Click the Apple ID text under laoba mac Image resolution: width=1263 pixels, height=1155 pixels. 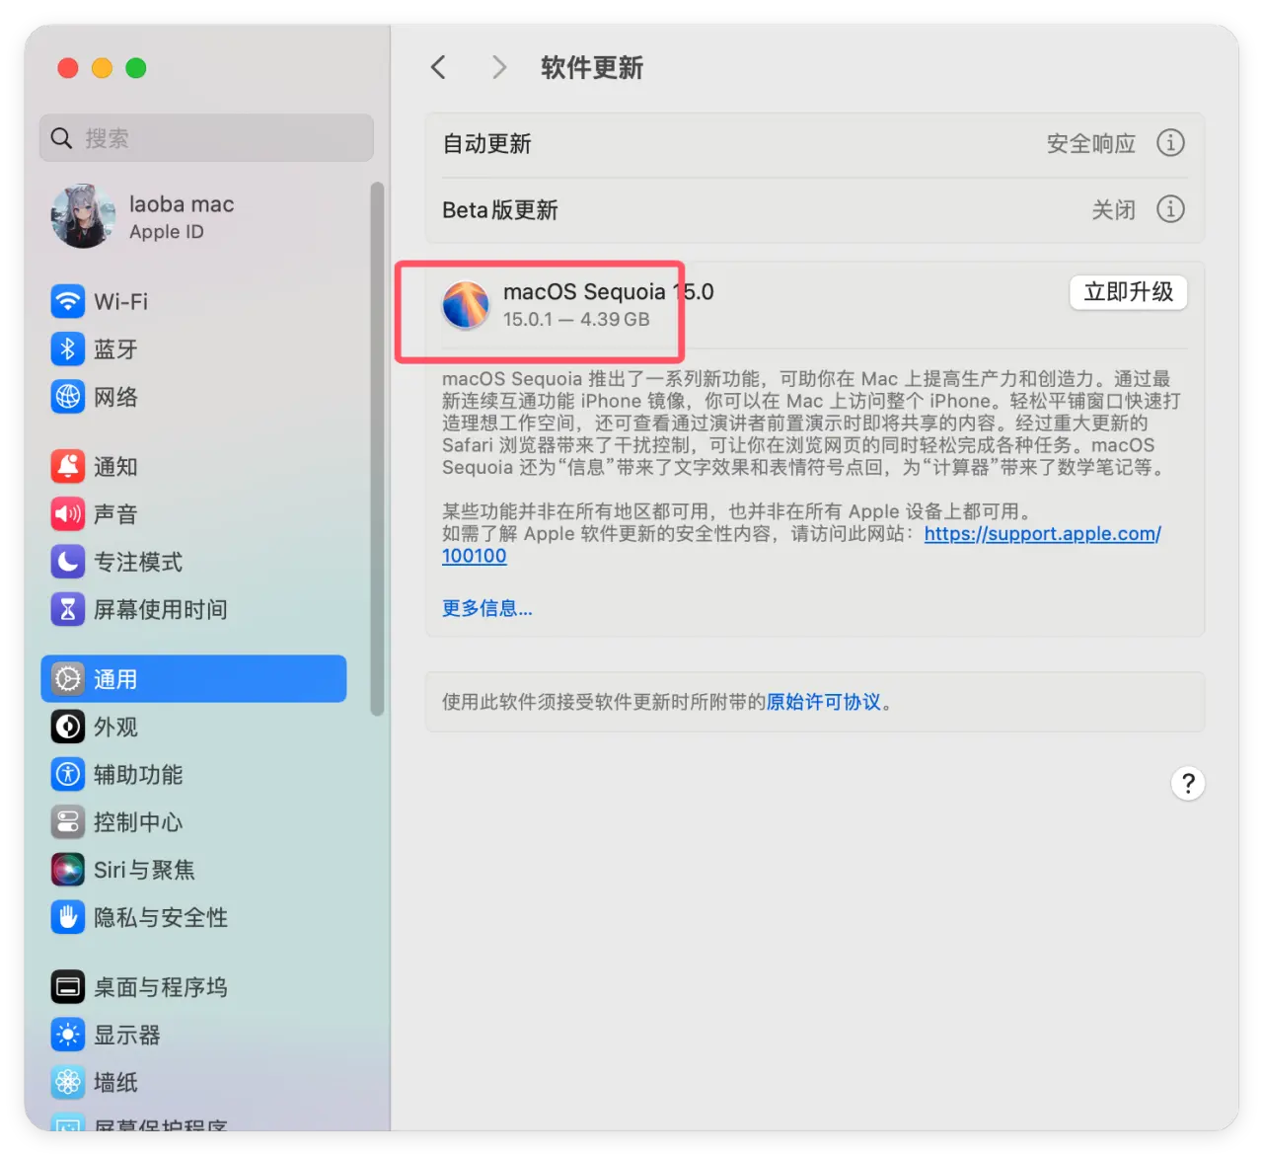pos(167,232)
